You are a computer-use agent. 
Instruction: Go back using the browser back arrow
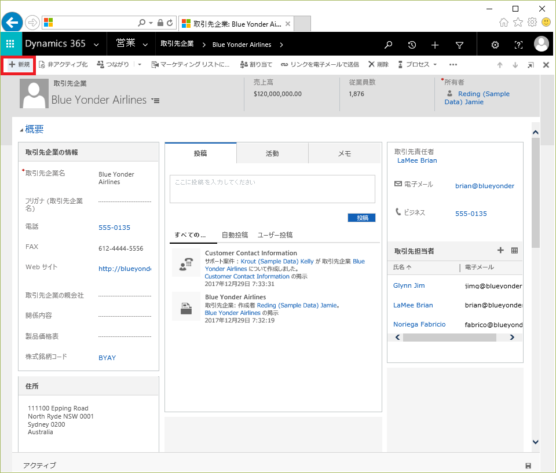[12, 23]
